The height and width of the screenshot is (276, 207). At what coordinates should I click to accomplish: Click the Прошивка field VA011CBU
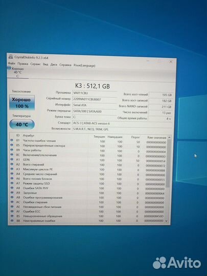[x=95, y=93]
